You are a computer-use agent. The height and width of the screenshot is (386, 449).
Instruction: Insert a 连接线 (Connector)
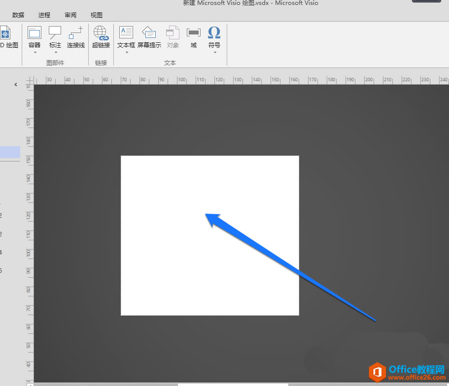(x=76, y=33)
